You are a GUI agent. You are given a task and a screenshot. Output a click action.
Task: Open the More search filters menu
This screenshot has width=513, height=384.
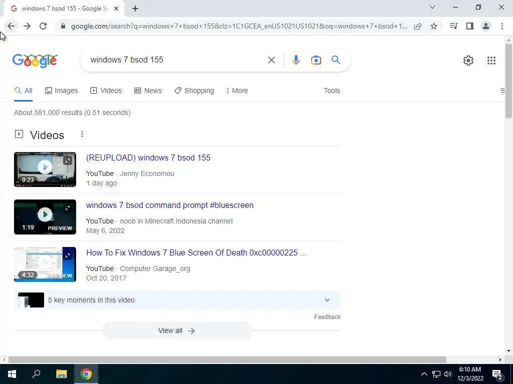coord(237,90)
